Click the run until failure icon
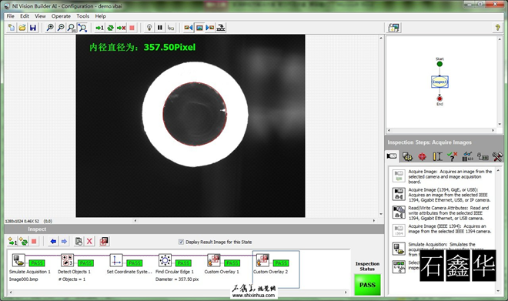This screenshot has height=301, width=508. [121, 28]
